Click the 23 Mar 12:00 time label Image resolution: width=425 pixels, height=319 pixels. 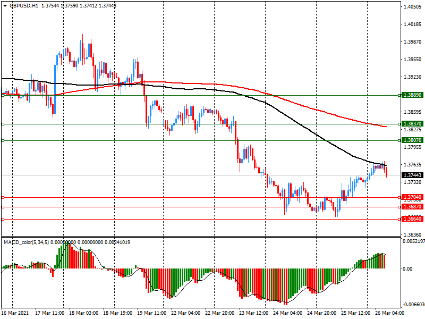pos(254,313)
